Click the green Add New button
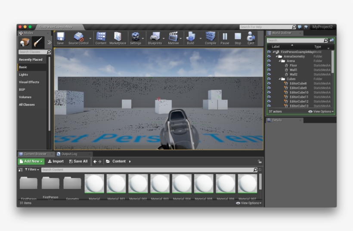This screenshot has height=231, width=353. coord(31,161)
